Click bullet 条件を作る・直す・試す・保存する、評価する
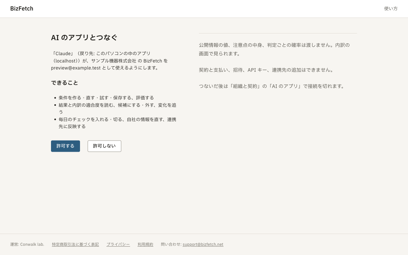This screenshot has height=255, width=408. 106,98
